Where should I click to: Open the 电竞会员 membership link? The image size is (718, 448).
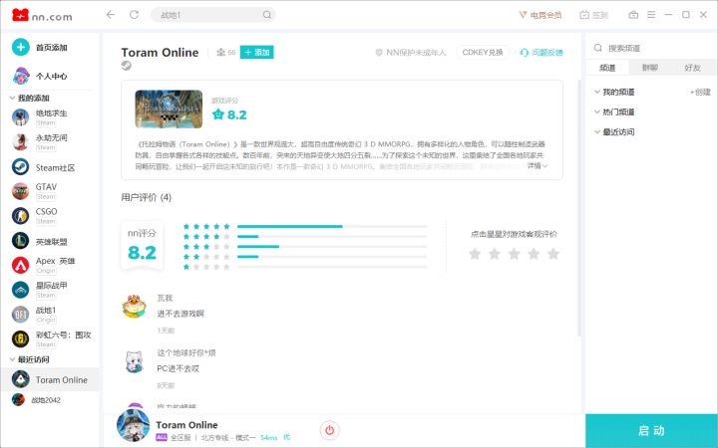539,15
